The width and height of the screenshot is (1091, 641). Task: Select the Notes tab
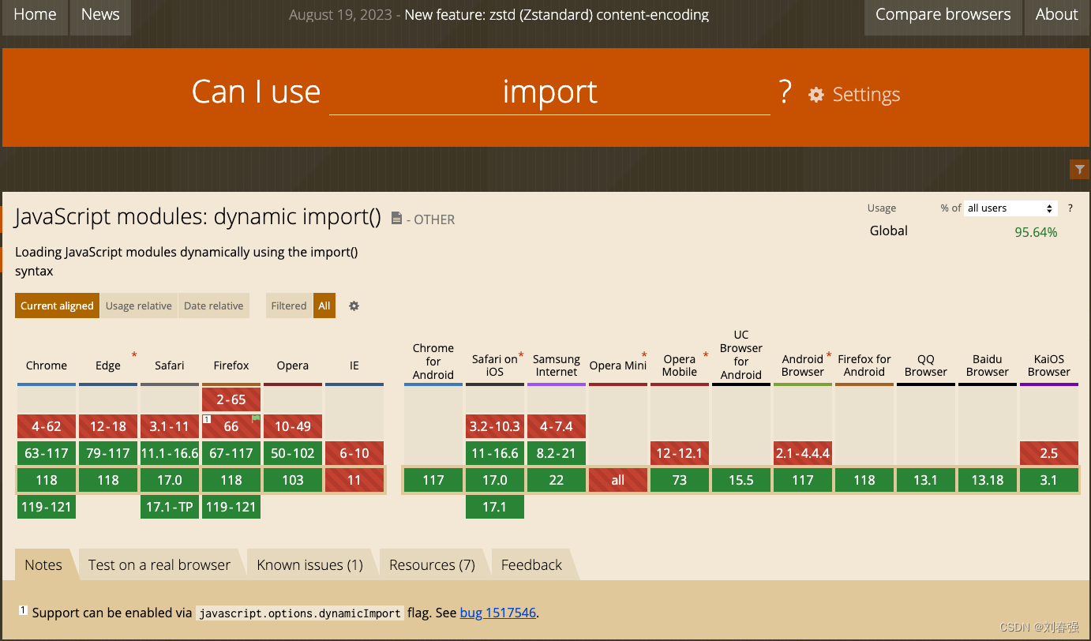pyautogui.click(x=43, y=565)
